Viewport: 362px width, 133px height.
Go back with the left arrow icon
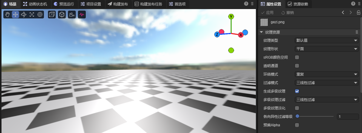pyautogui.click(x=343, y=12)
